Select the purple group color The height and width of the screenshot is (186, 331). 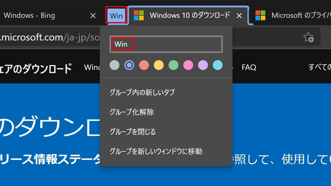click(203, 65)
